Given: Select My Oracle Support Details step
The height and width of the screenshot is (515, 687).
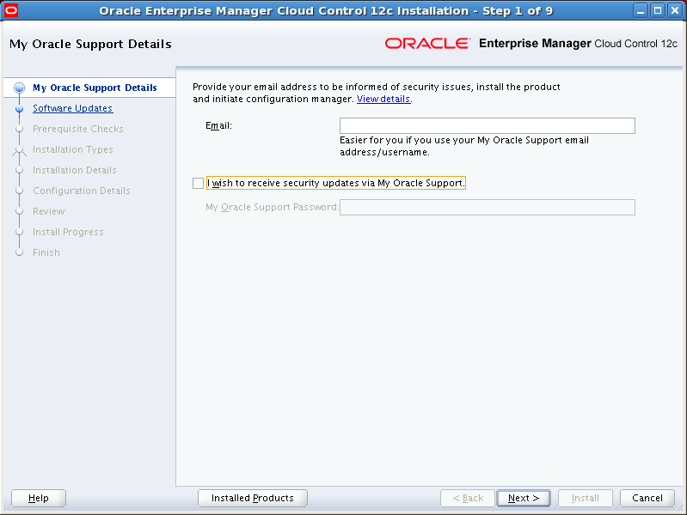Looking at the screenshot, I should [x=95, y=88].
